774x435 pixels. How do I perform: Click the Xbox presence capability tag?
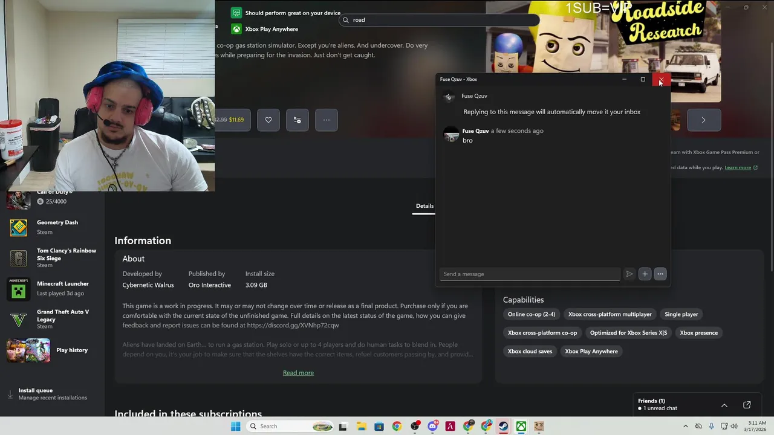[x=698, y=333]
